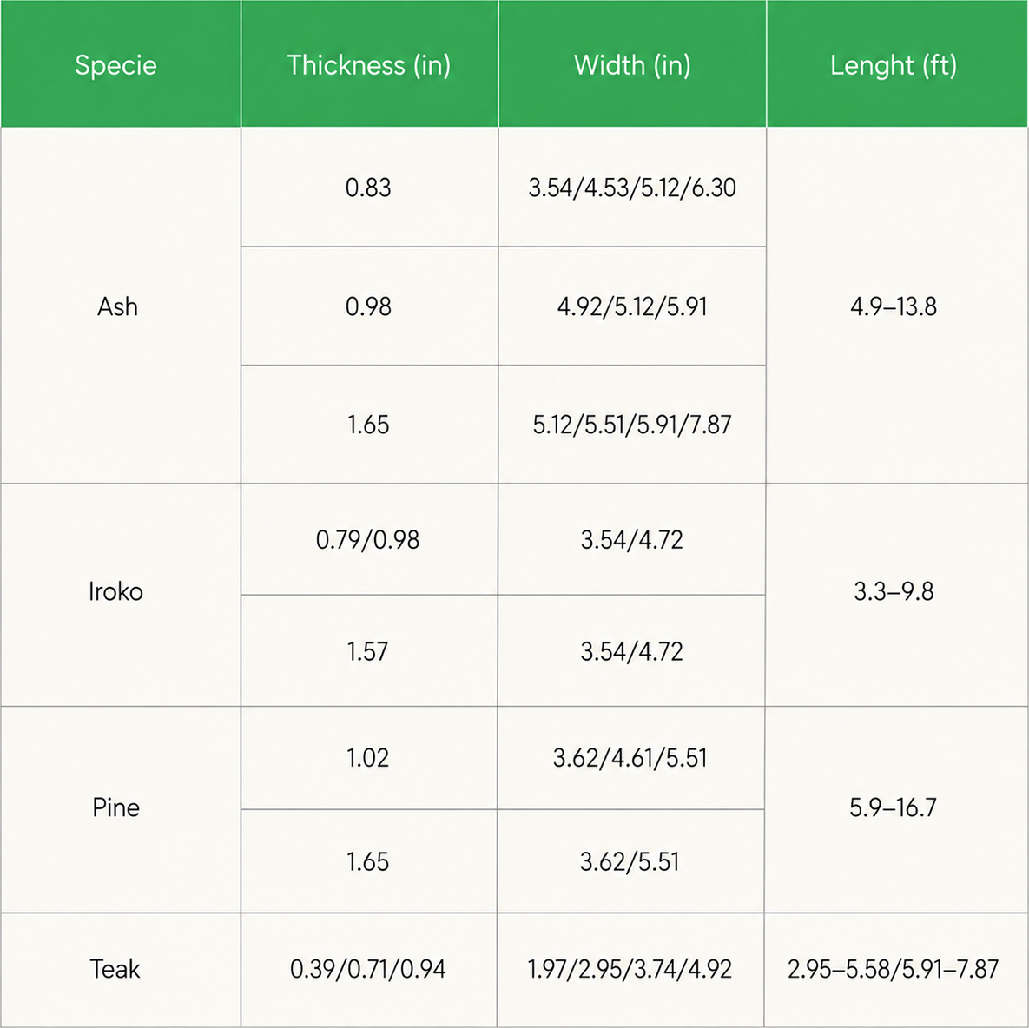Click the Lenght (ft) header
Screen dimensions: 1029x1028
897,63
